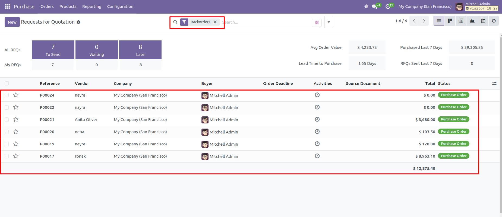Screen dimensions: 502x217
Task: Open activity clock for P00017
Action: [317, 156]
